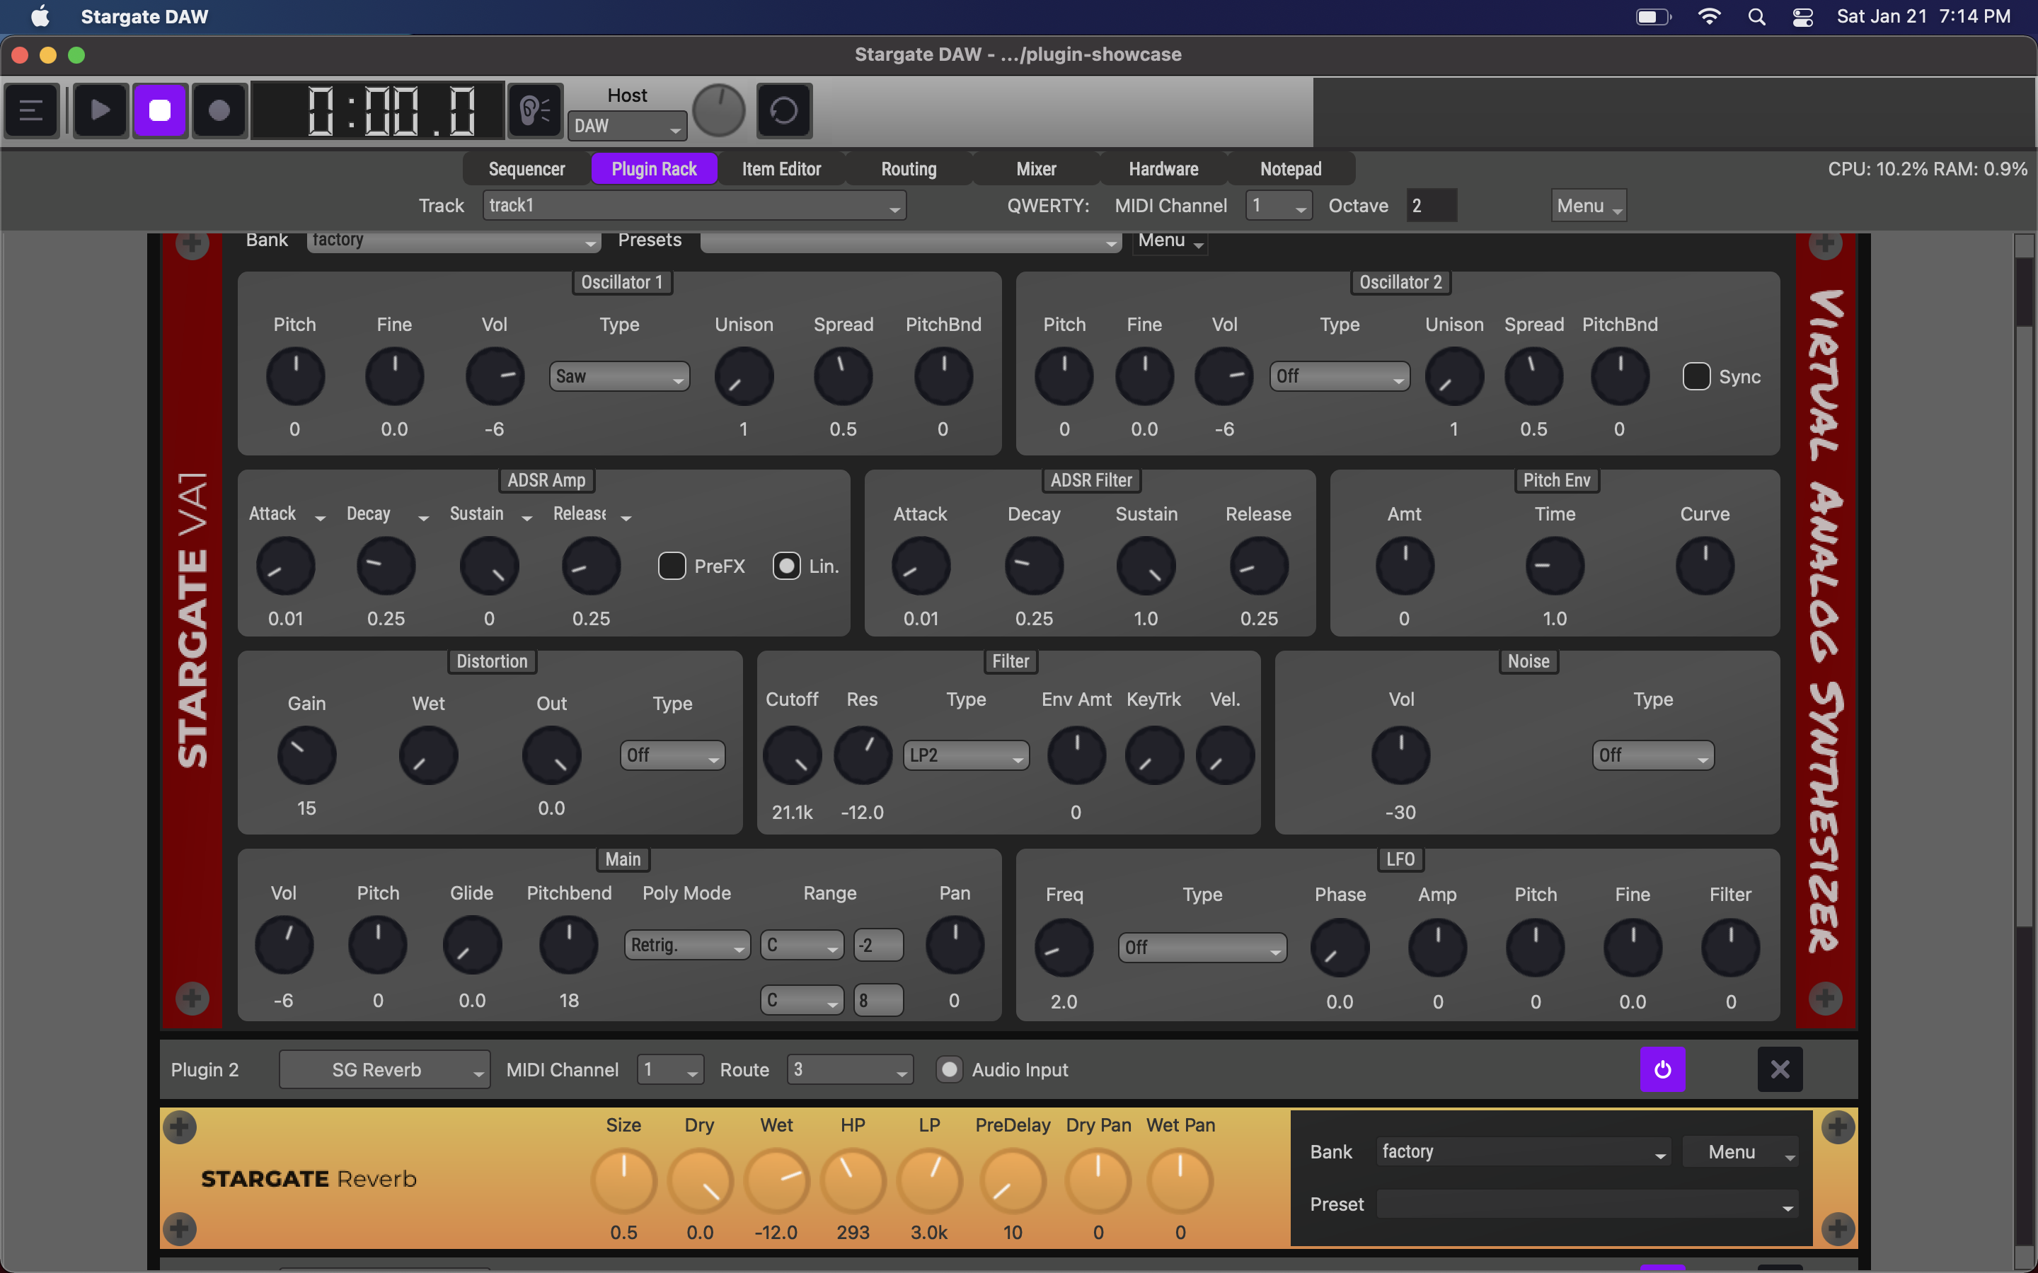Viewport: 2038px width, 1273px height.
Task: Click the Filter Cutoff knob
Action: pos(792,755)
